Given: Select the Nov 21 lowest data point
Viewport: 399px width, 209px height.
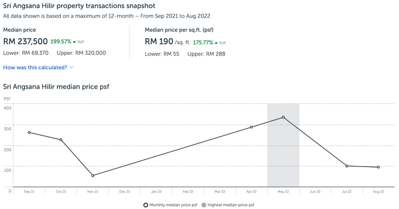Looking at the screenshot, I should tap(93, 176).
